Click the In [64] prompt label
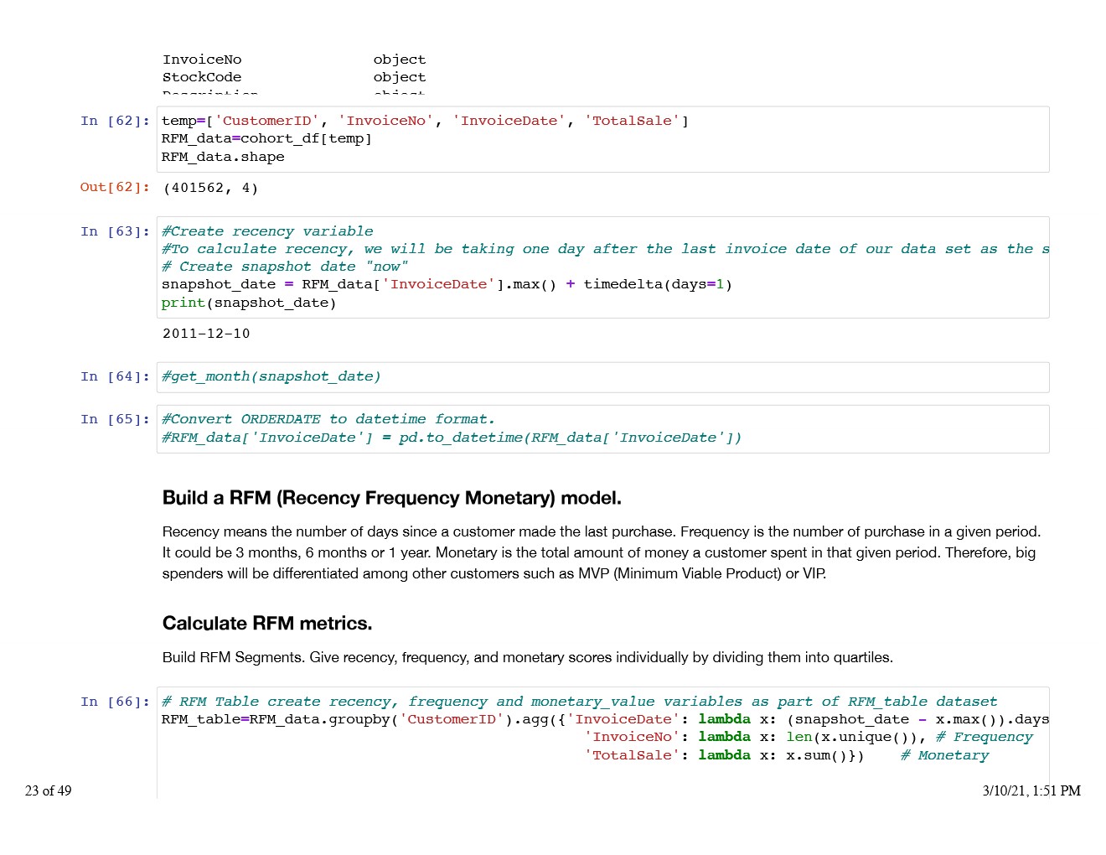This screenshot has height=855, width=1106. (115, 376)
